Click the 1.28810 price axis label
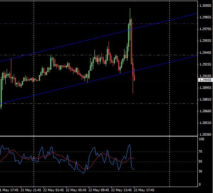The height and width of the screenshot is (193, 213). tap(205, 100)
